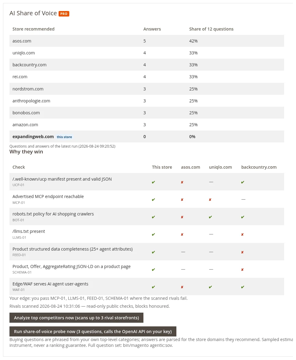
Task: Select the asos.com row in store table
Action: [147, 41]
